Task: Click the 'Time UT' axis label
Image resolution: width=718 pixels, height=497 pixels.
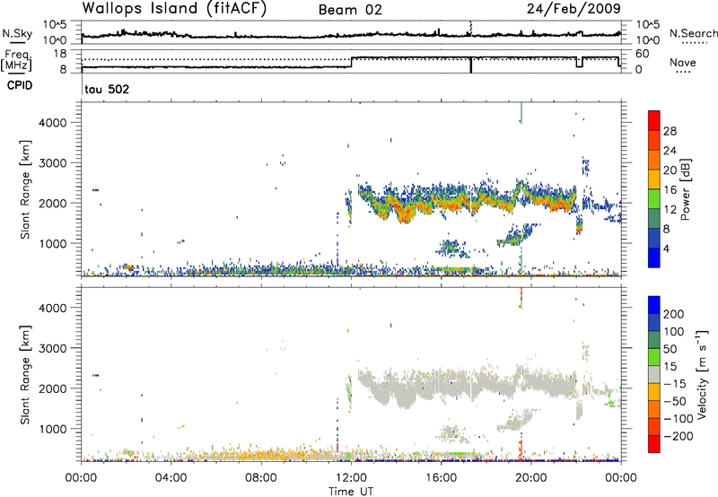Action: (x=351, y=492)
